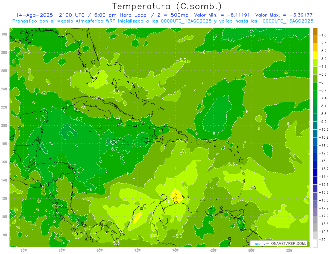Viewport: 328px width, 254px height.
Task: Click the 60W longitude axis label
Action: coord(251,250)
